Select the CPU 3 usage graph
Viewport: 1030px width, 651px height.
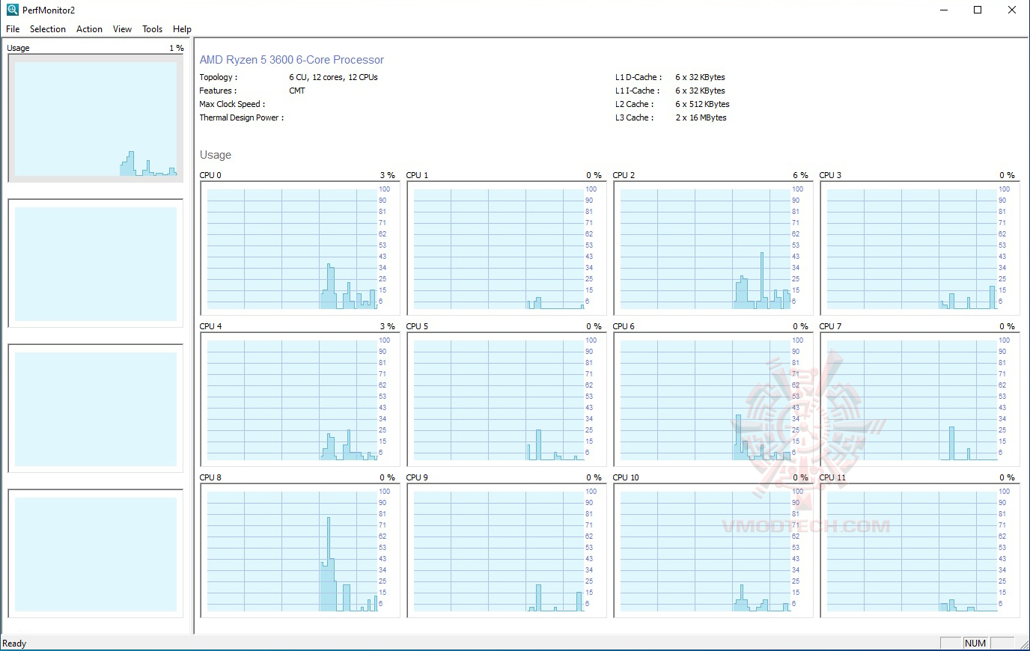coord(920,248)
